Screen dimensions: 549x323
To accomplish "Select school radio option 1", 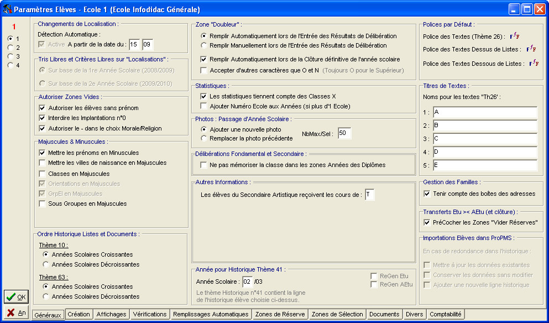I will [10, 39].
